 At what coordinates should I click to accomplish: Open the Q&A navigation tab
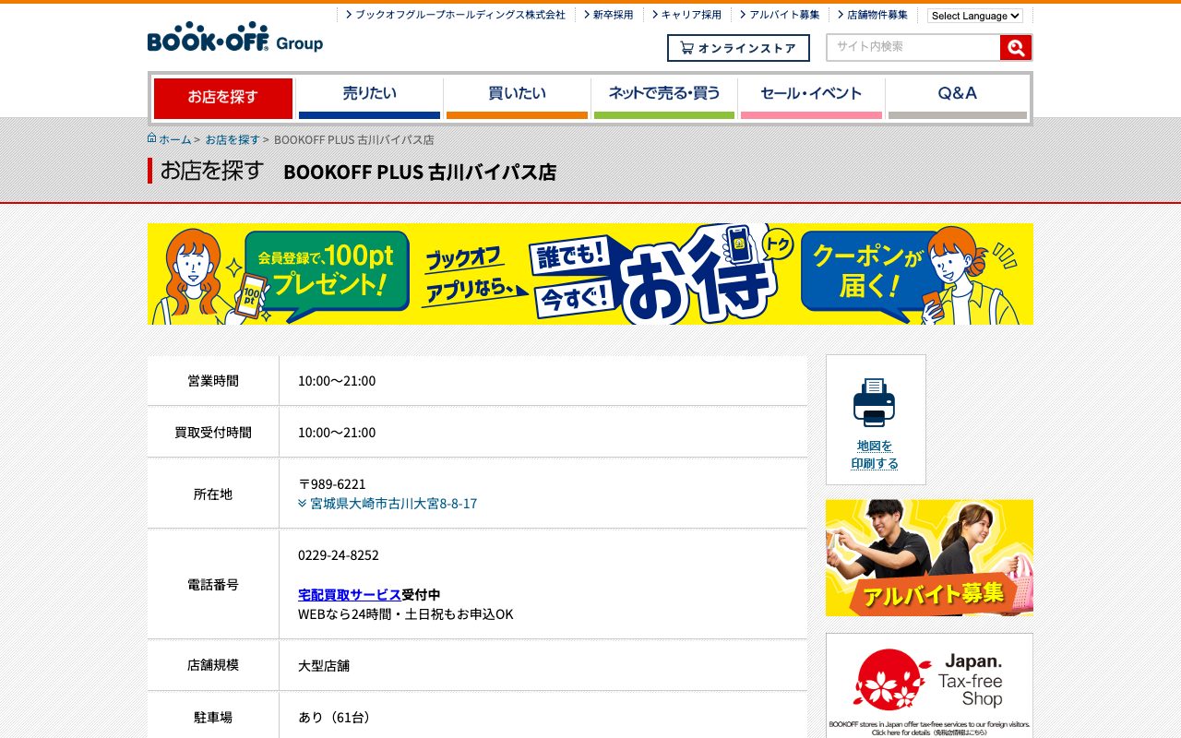pos(958,99)
